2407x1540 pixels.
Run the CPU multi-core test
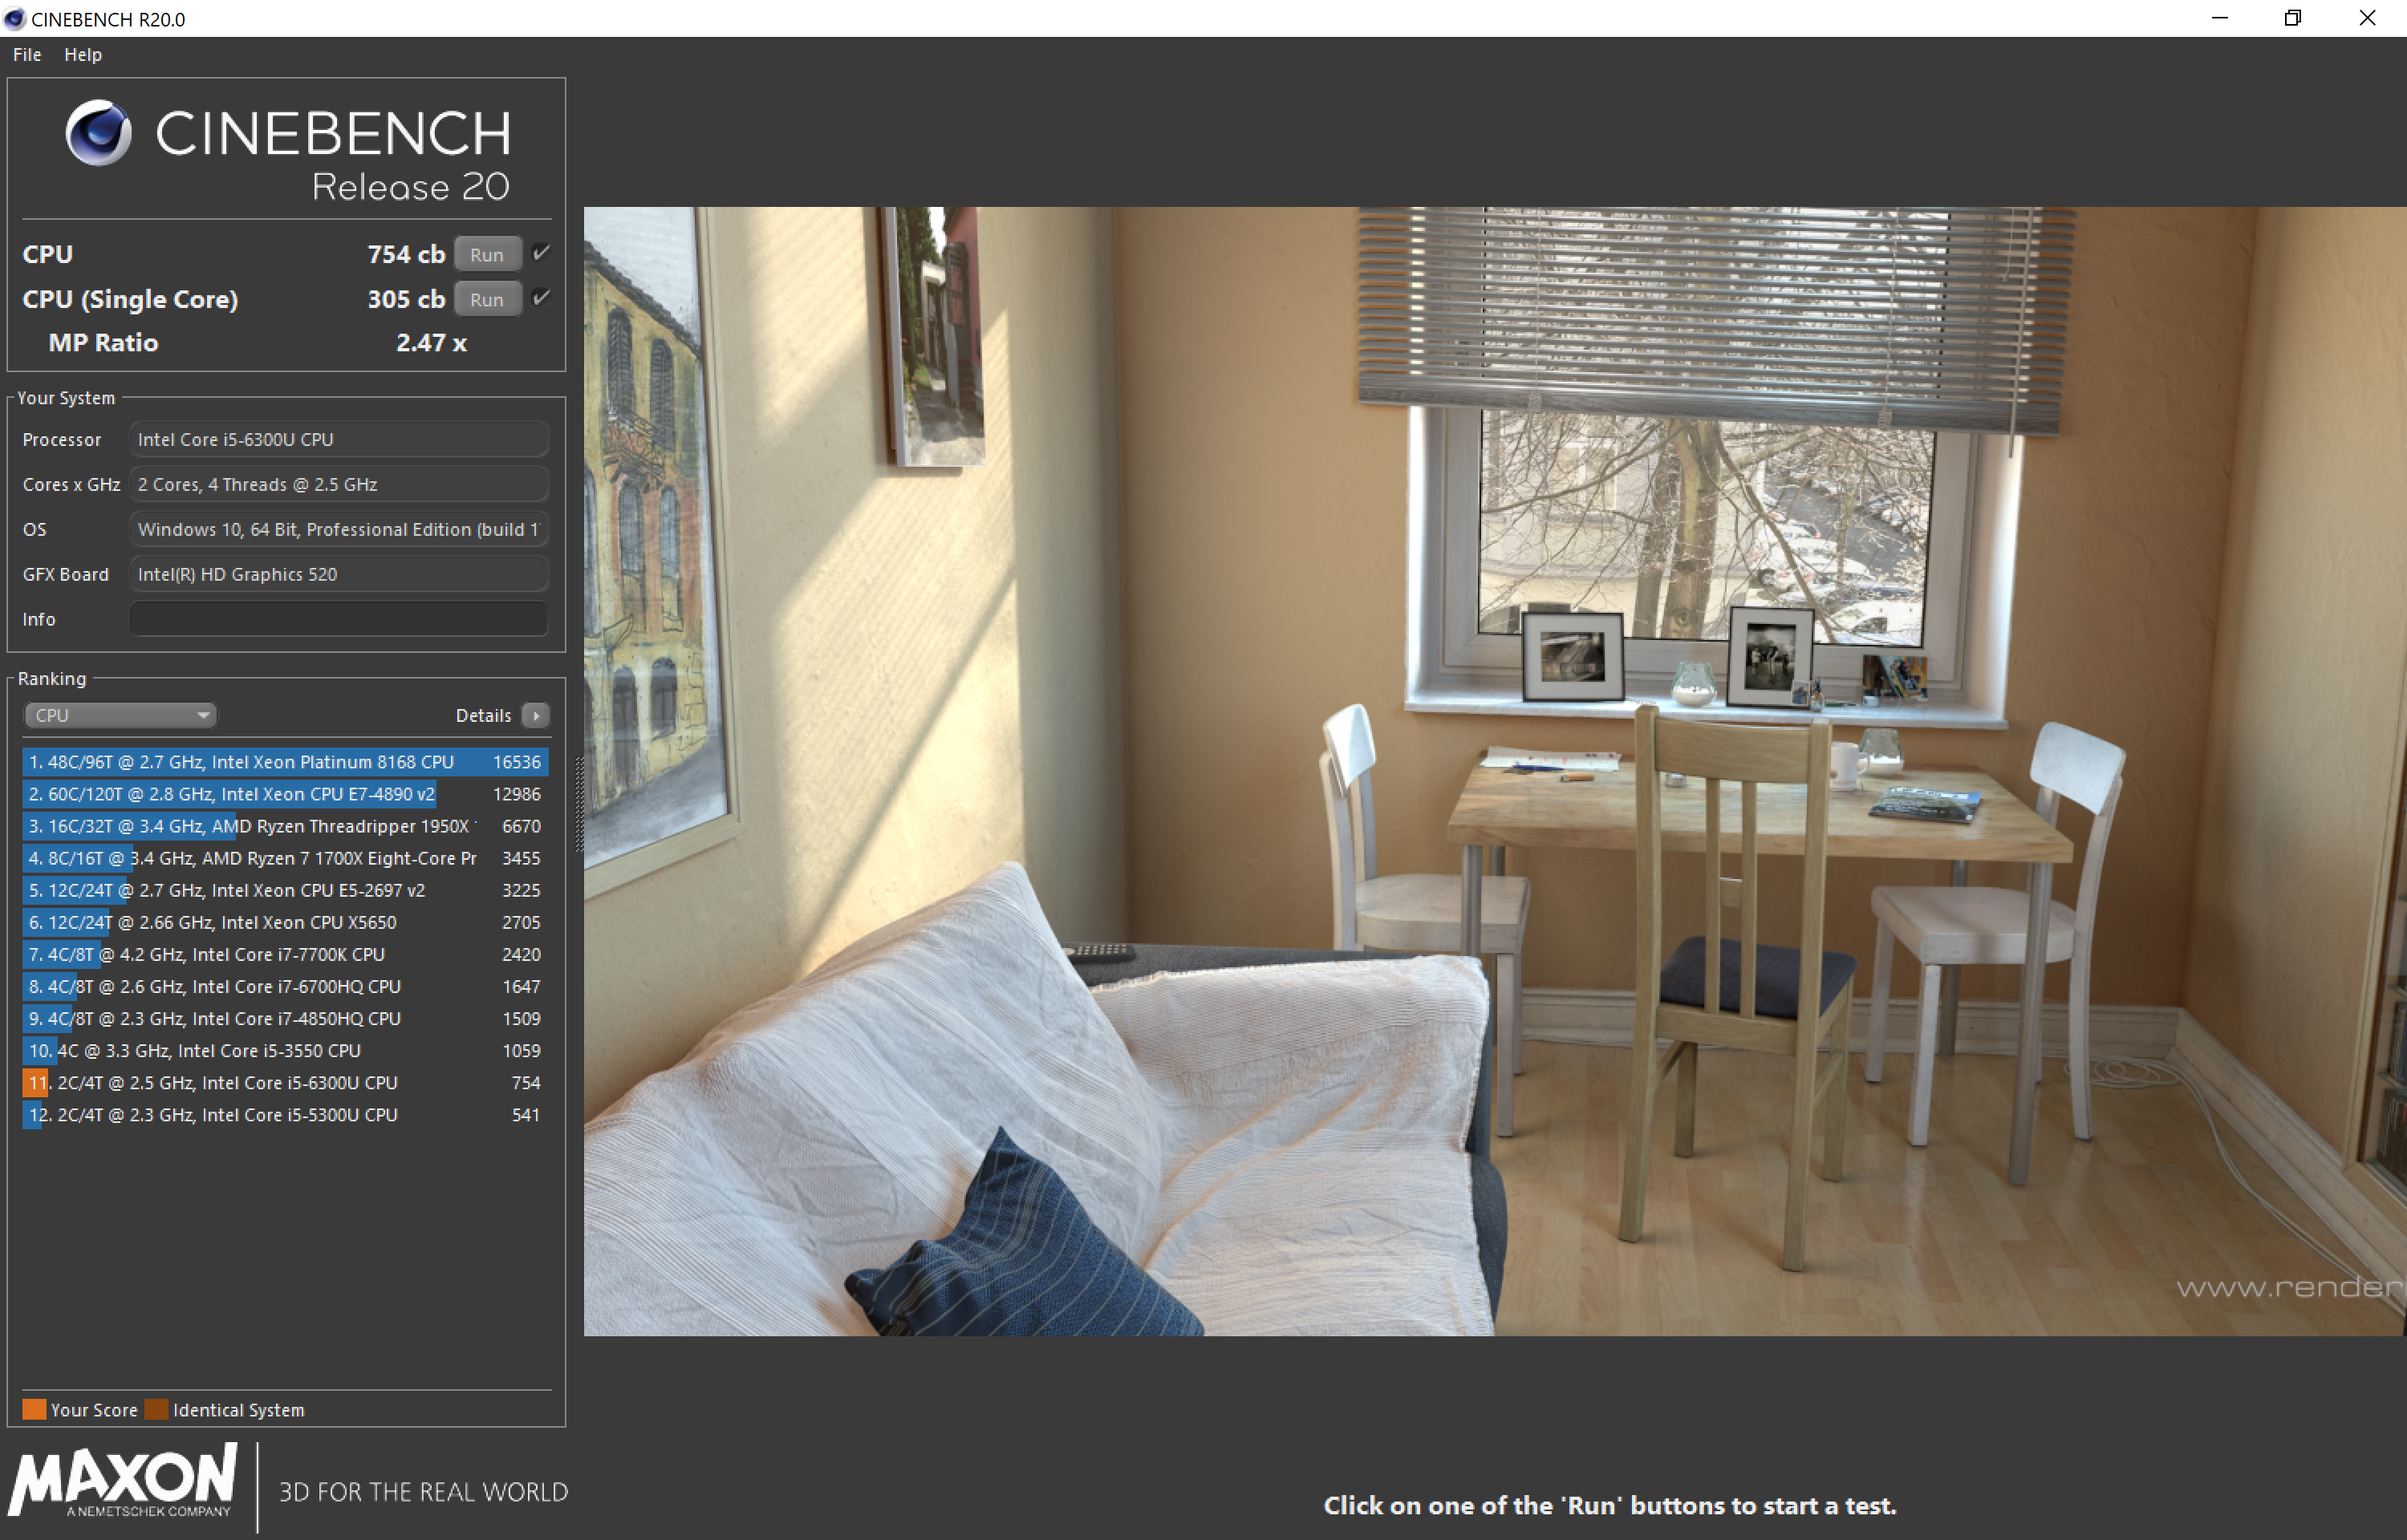tap(487, 254)
